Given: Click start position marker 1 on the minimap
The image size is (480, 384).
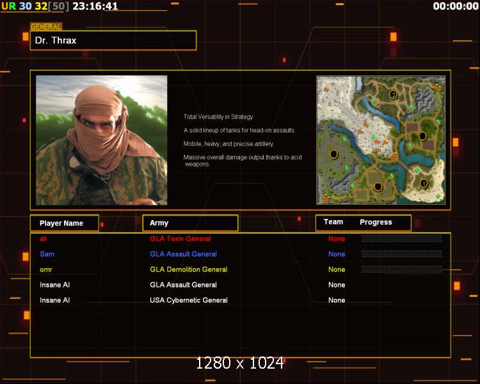Looking at the screenshot, I should pyautogui.click(x=424, y=183).
